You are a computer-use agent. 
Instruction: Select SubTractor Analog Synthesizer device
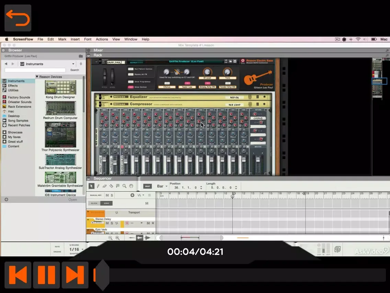[x=60, y=160]
